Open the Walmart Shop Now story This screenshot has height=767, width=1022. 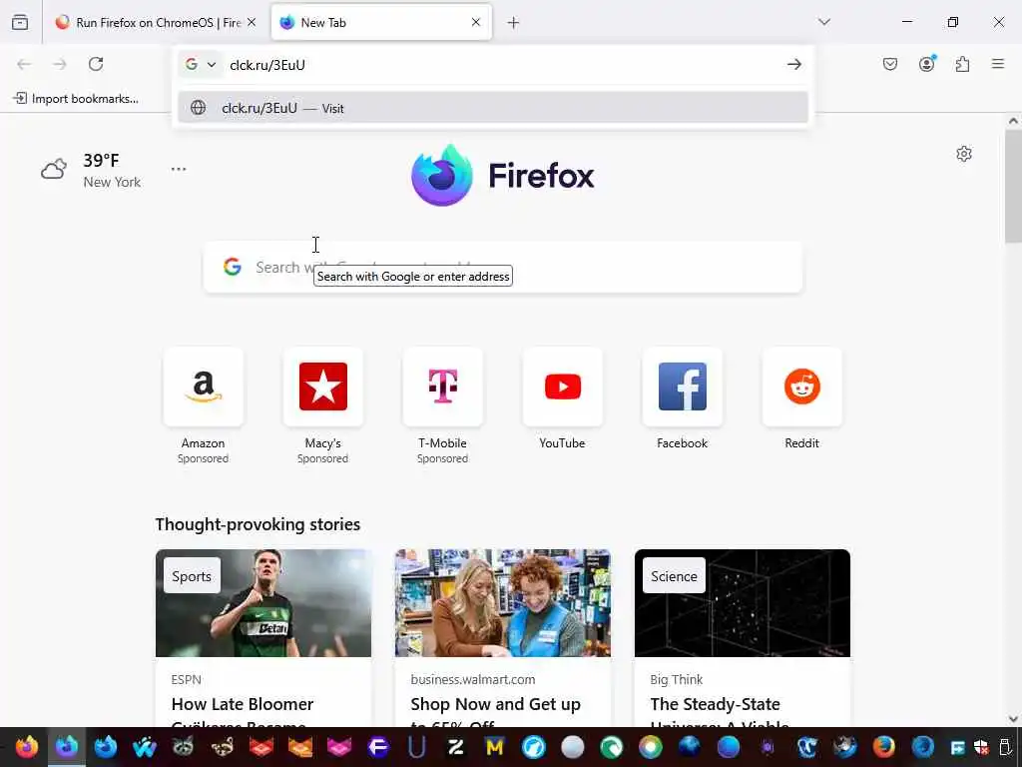pos(495,712)
